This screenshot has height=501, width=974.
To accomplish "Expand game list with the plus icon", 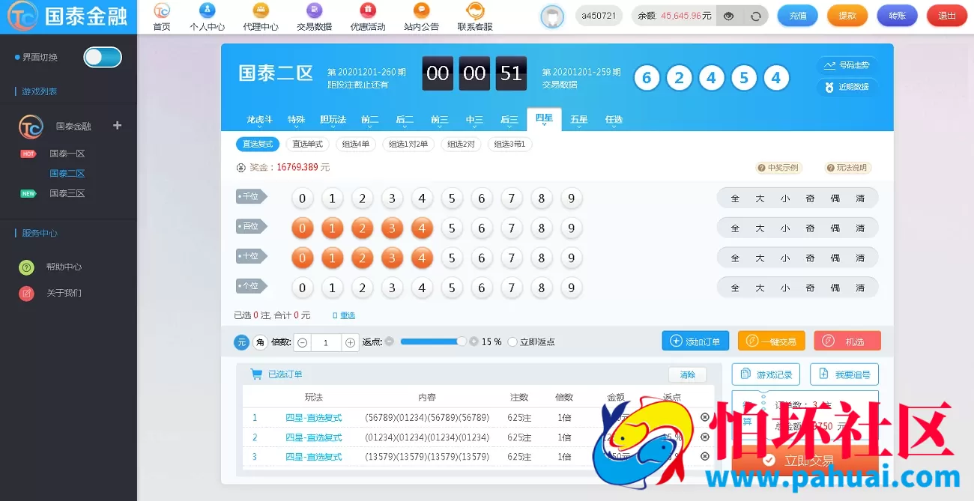I will click(x=117, y=127).
